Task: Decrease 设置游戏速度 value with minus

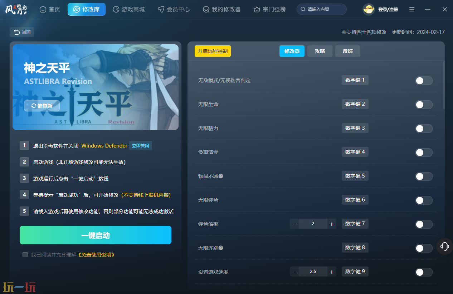Action: [294, 271]
